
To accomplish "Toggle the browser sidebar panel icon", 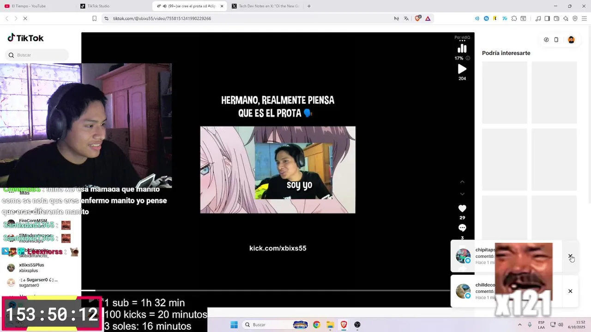I will 547,18.
